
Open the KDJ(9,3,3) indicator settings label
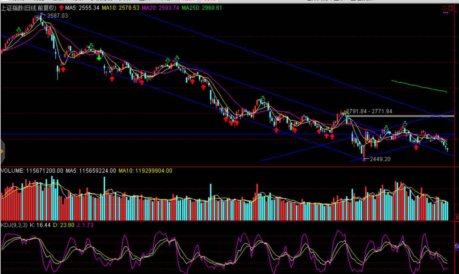14,225
